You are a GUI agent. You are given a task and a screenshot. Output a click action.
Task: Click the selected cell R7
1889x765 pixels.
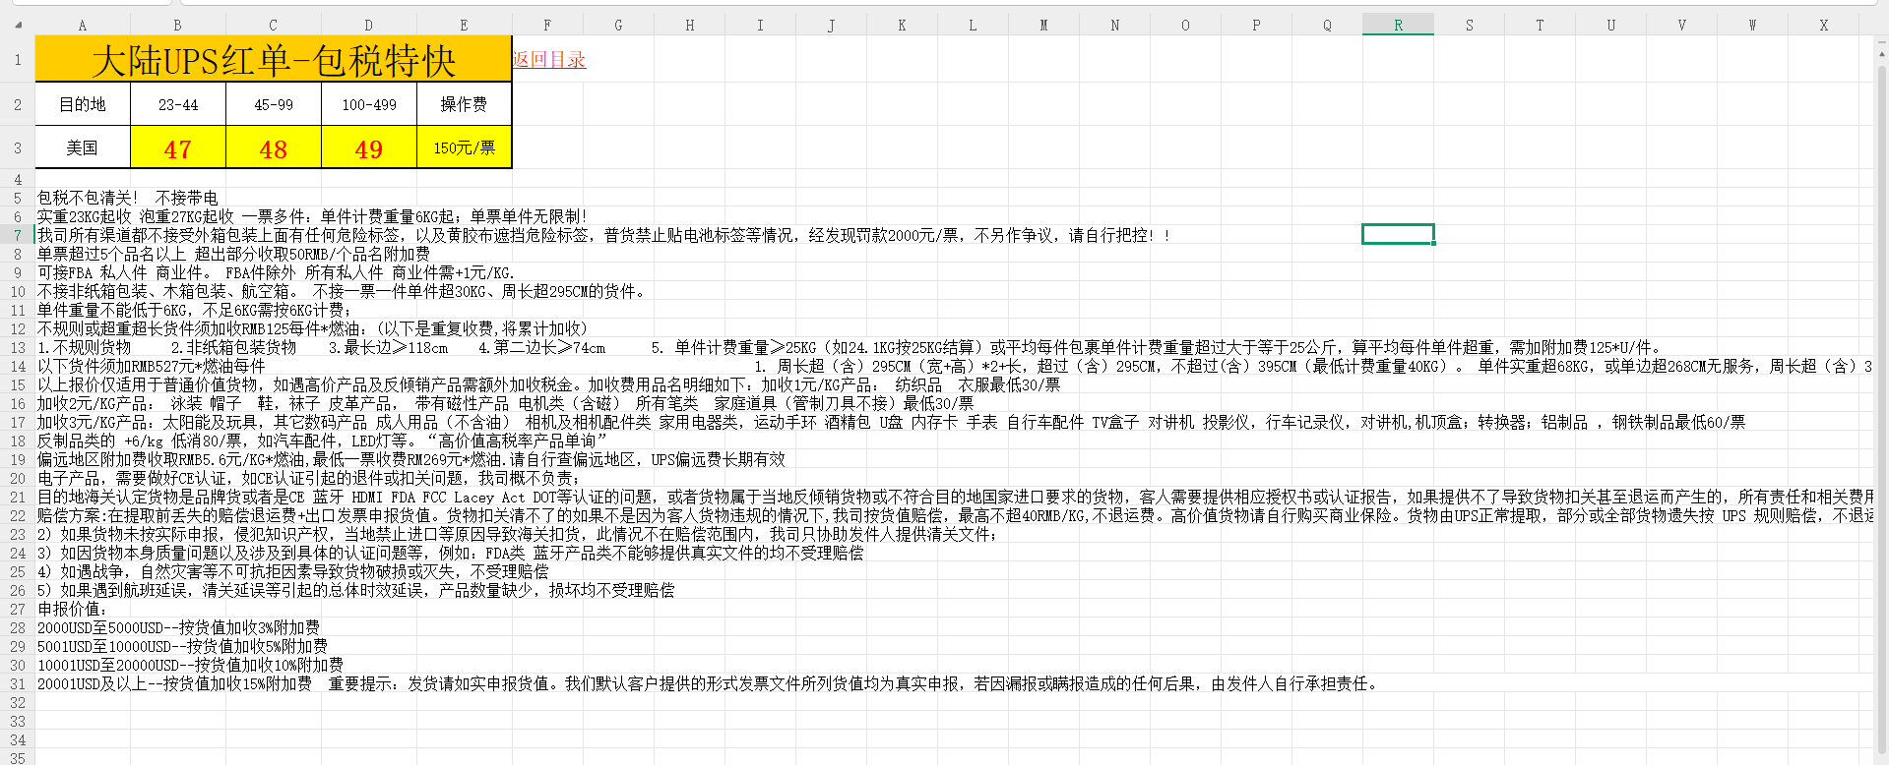coord(1398,234)
